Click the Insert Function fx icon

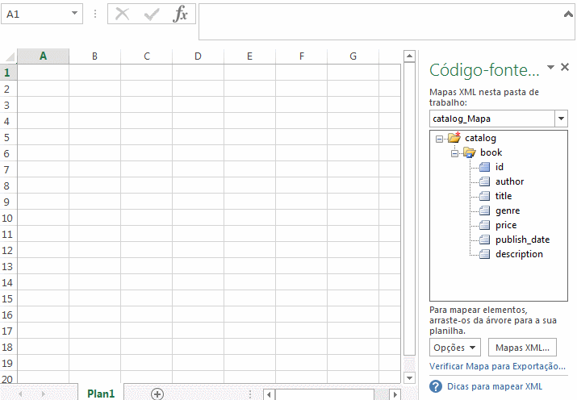(181, 15)
